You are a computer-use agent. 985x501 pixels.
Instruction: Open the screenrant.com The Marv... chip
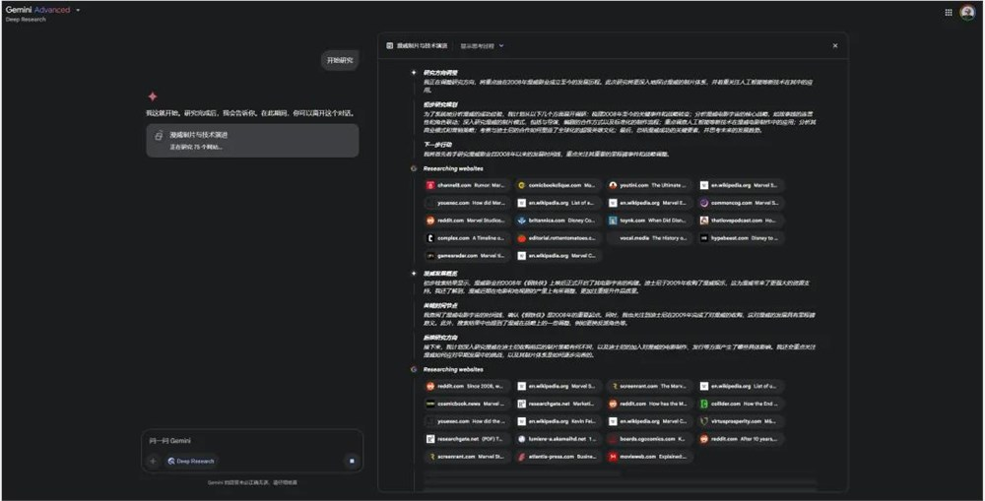[648, 386]
